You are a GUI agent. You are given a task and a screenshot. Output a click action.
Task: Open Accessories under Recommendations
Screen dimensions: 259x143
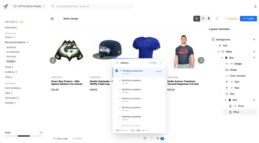tap(13, 52)
